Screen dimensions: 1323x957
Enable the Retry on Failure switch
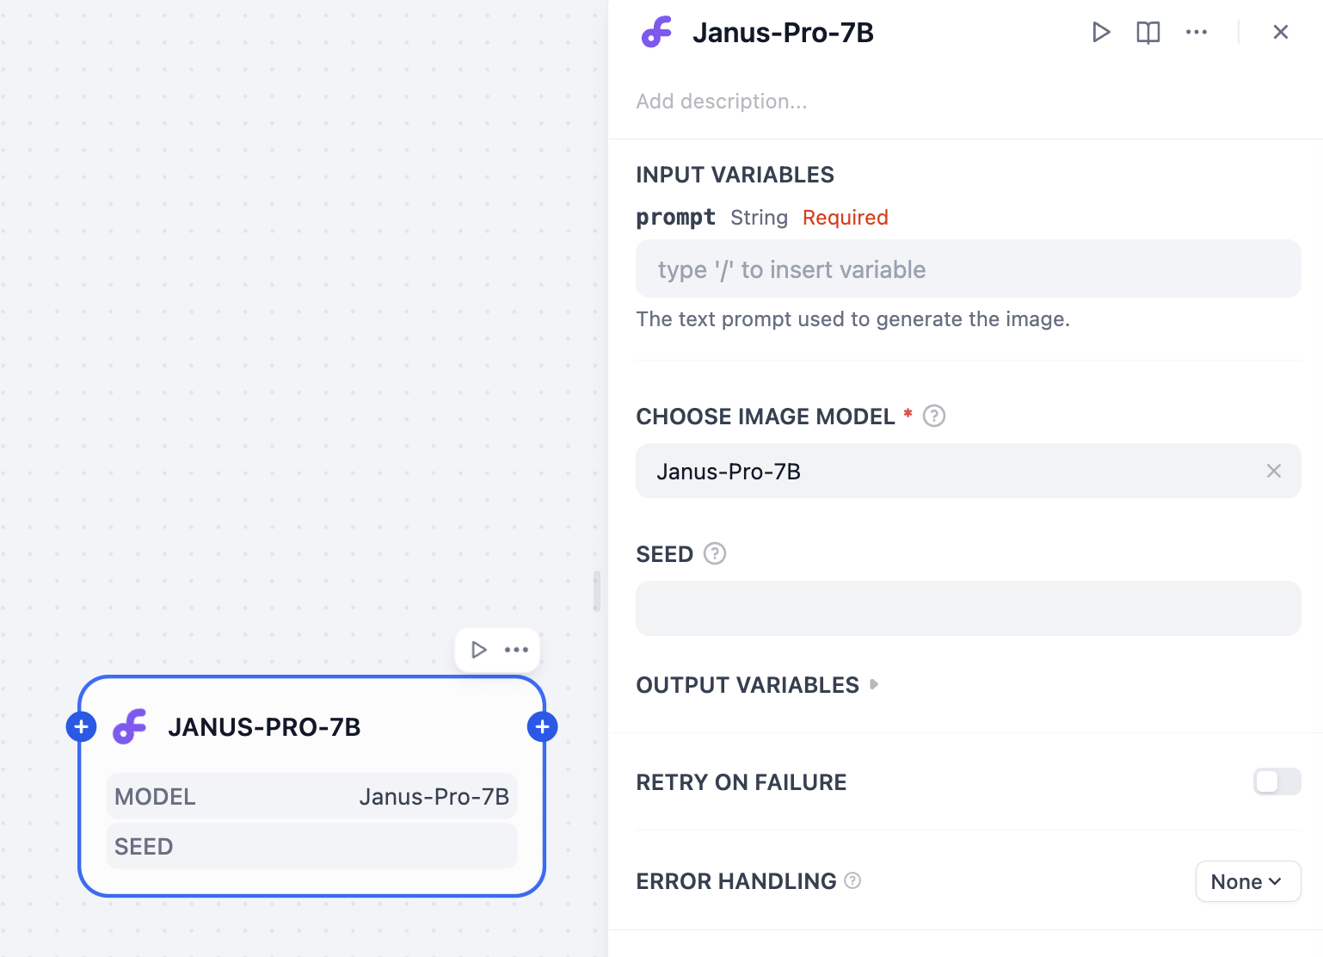[1277, 781]
